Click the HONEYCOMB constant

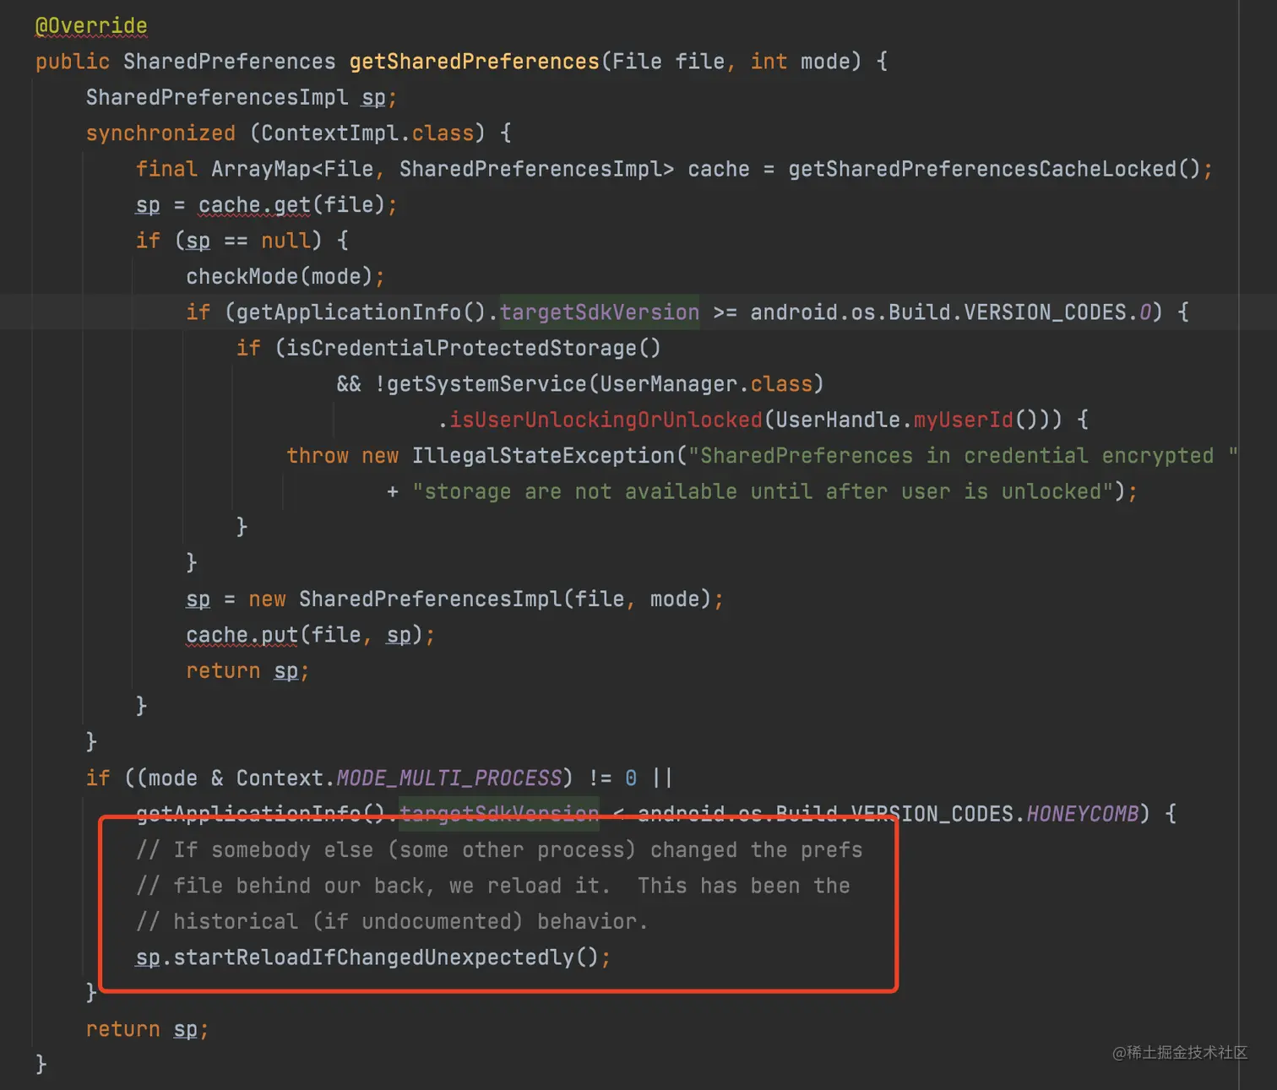[1083, 814]
